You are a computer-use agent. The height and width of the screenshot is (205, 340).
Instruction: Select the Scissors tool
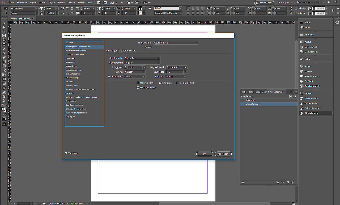(4, 71)
